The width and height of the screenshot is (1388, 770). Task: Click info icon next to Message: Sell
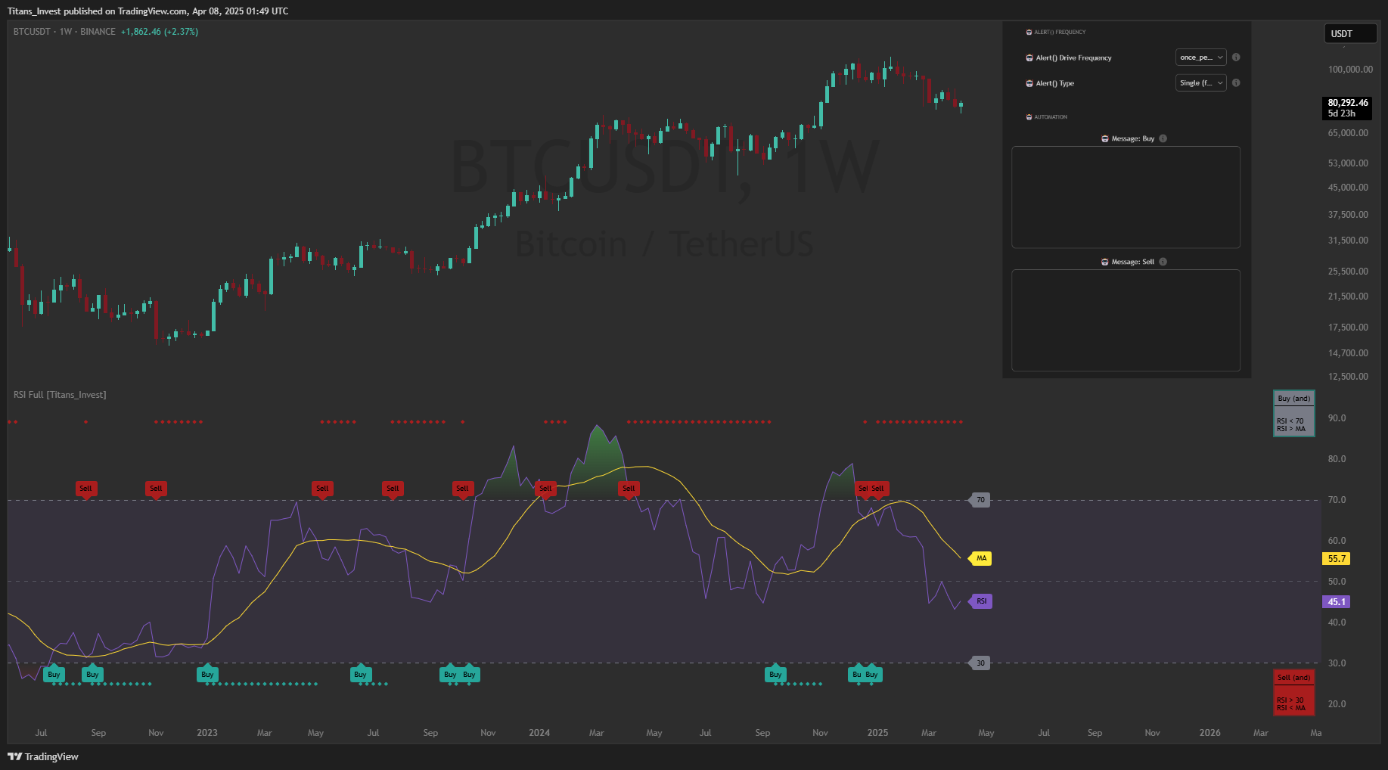1163,262
